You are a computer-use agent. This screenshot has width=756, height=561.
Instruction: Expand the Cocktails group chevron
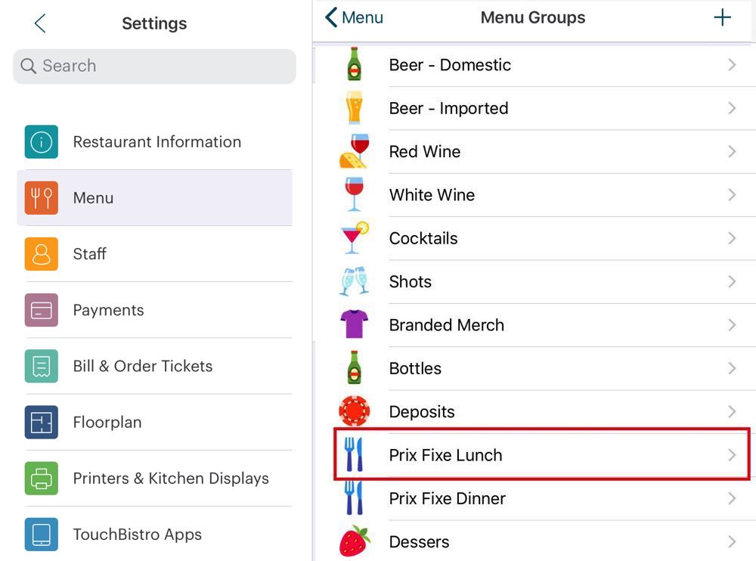[731, 238]
